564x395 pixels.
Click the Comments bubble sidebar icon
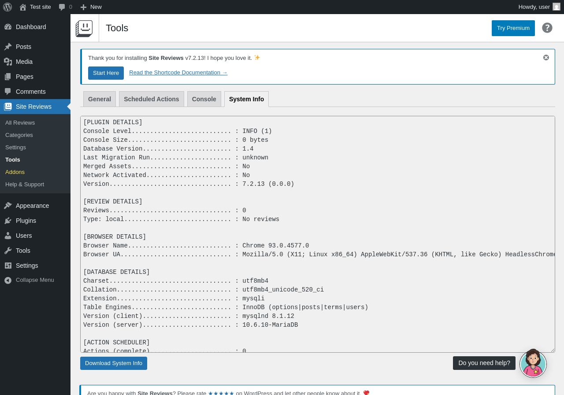(x=8, y=92)
